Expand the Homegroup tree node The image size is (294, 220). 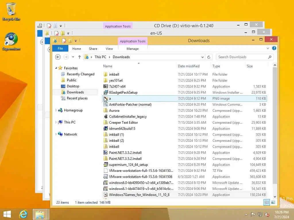point(56,110)
